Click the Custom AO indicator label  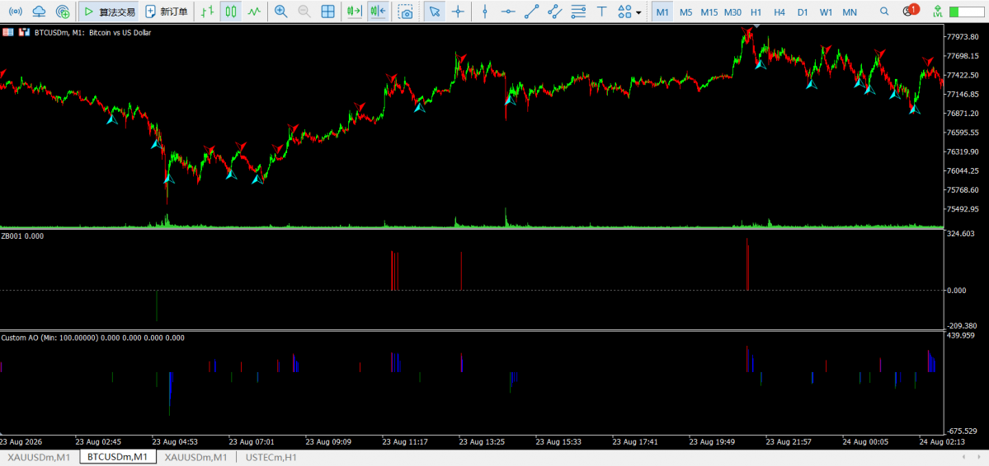92,338
